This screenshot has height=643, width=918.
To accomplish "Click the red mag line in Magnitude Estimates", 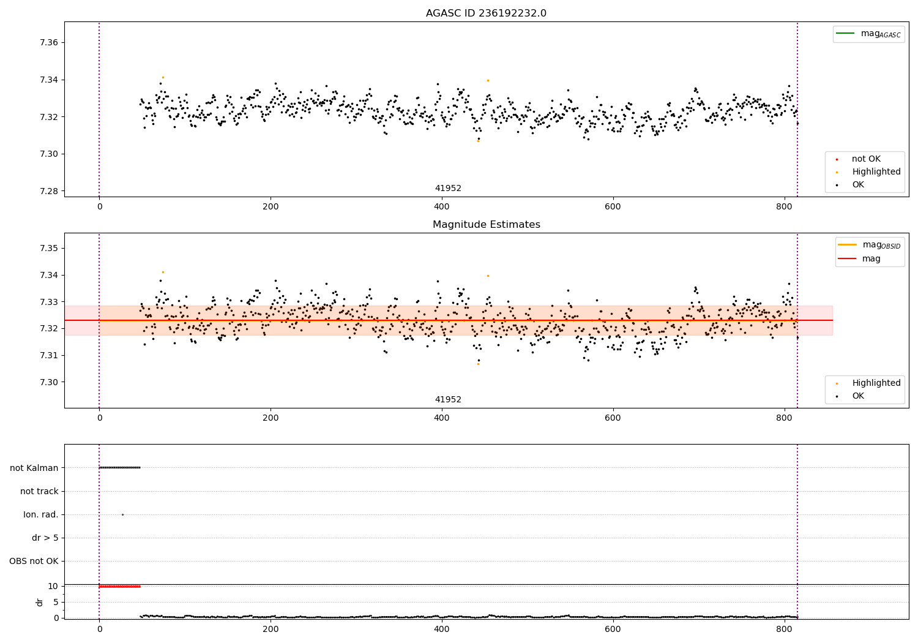I will point(449,320).
